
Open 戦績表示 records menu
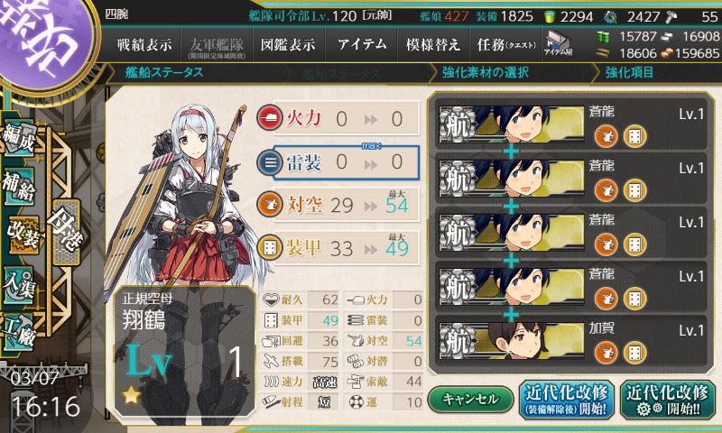[x=144, y=44]
